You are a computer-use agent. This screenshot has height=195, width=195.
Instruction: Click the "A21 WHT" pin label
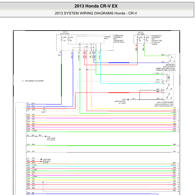pyautogui.click(x=31, y=110)
